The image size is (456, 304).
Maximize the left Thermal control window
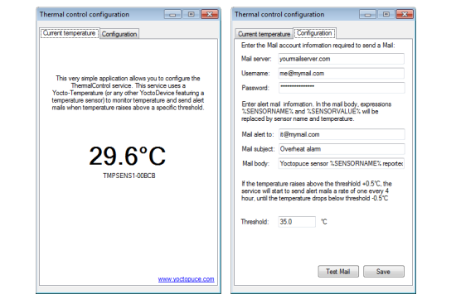click(191, 14)
